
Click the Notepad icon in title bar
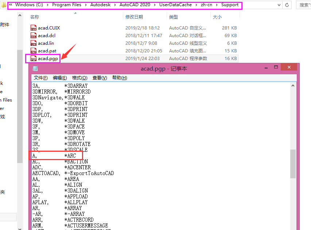coord(35,68)
